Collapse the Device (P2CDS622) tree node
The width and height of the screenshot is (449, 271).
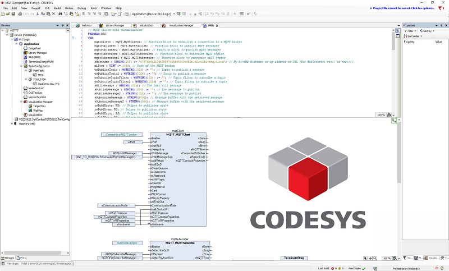[x=7, y=35]
